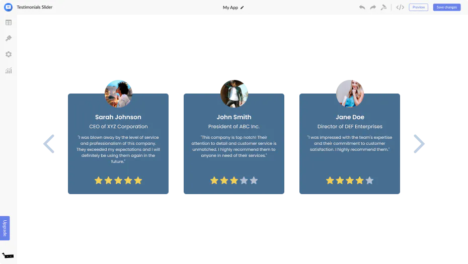Click the name John Smith
This screenshot has height=264, width=468.
234,117
